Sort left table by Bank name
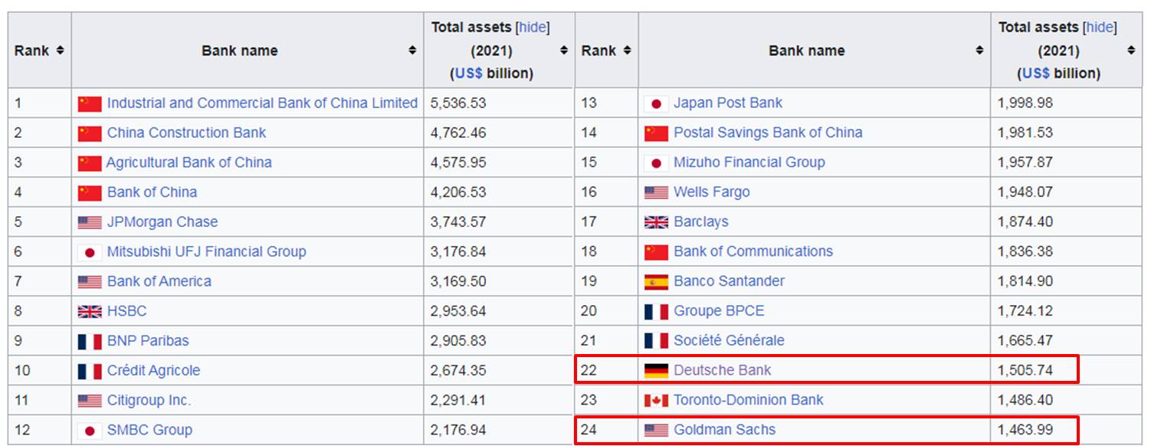Screen dimensions: 1151x446 point(412,51)
